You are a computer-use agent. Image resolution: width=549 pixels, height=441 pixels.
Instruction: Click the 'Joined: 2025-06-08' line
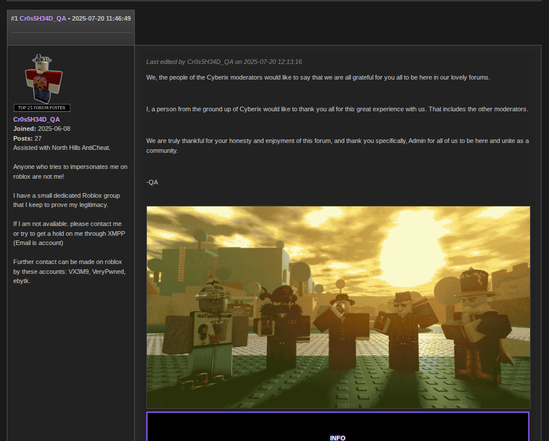[x=41, y=129]
